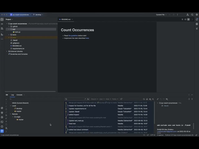Open the Services tool window icon

click(2, 117)
